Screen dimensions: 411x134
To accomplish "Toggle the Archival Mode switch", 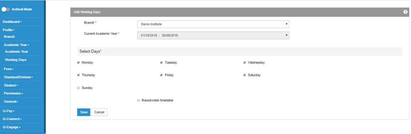I will pyautogui.click(x=5, y=9).
